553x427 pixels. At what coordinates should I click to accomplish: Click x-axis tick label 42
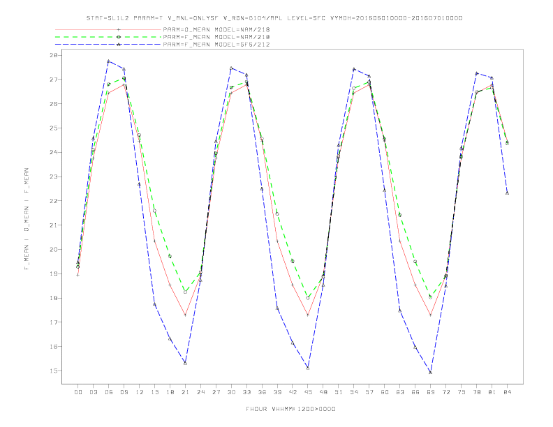tap(293, 392)
